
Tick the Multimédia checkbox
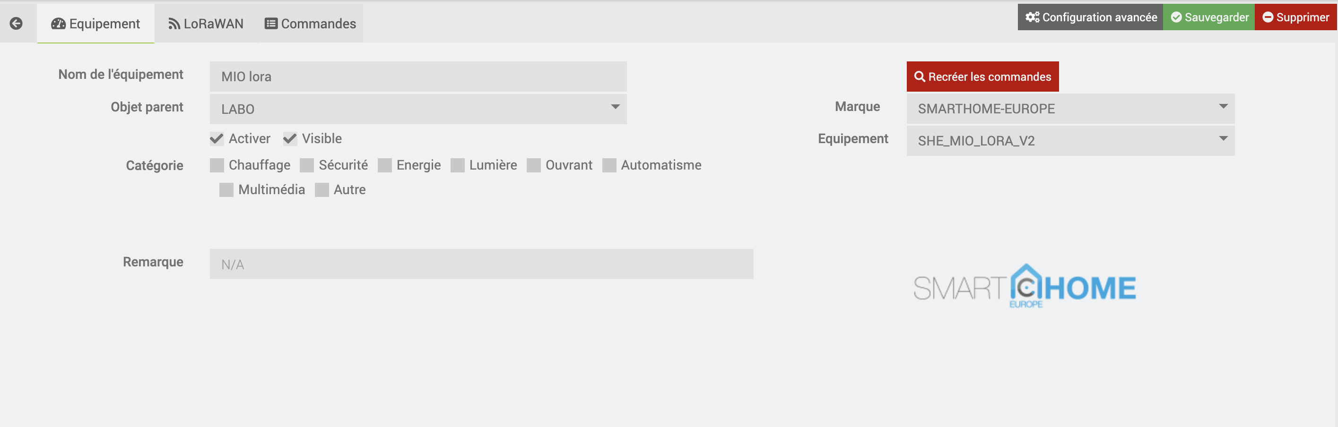coord(226,190)
